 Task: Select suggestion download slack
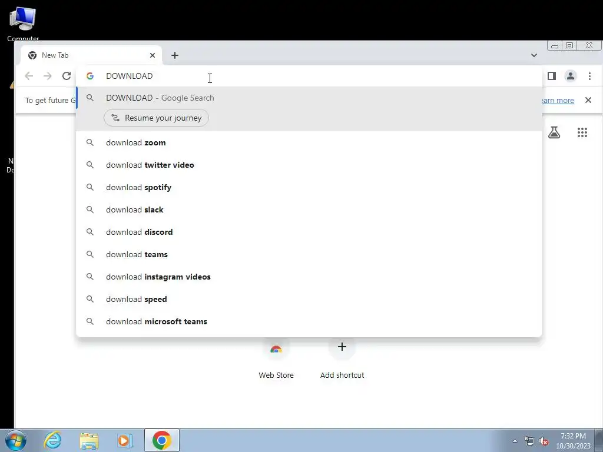[309, 210]
